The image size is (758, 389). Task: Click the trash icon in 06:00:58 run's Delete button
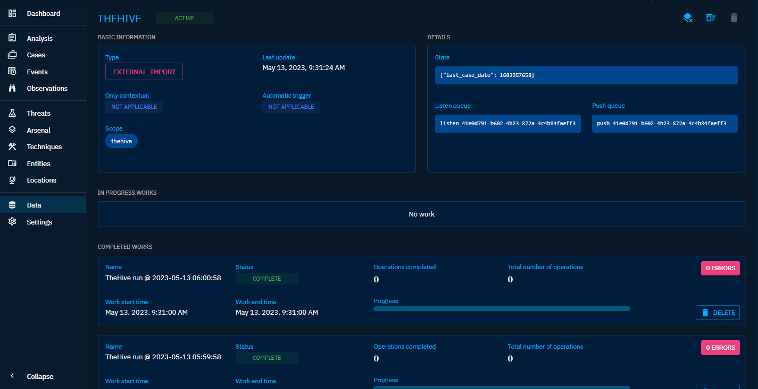[705, 313]
